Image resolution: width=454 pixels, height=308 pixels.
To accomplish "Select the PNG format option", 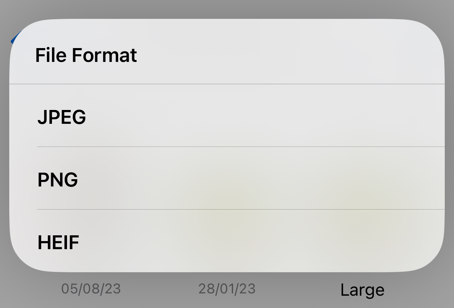I will click(227, 178).
